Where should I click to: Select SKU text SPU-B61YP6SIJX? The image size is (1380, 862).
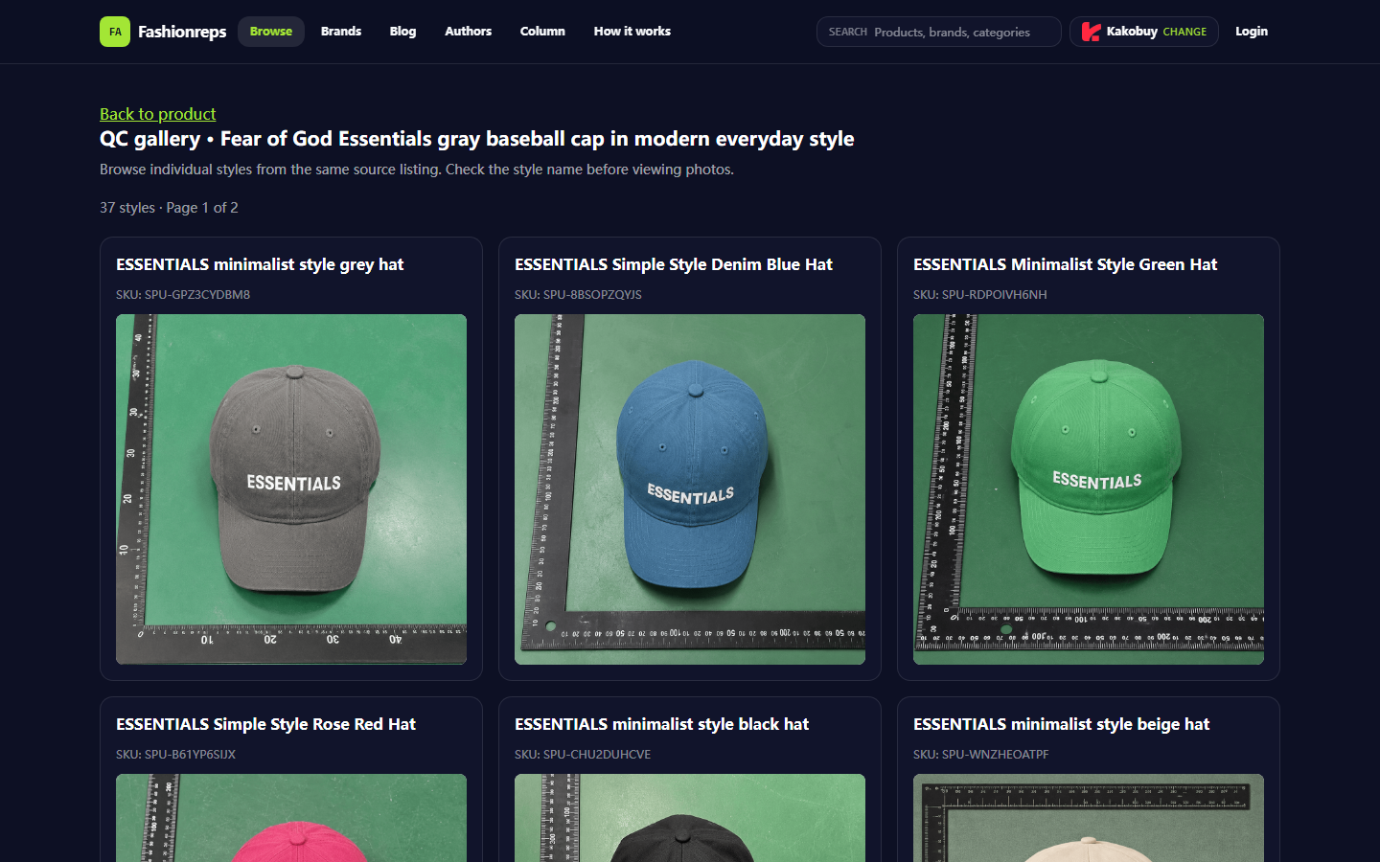190,755
